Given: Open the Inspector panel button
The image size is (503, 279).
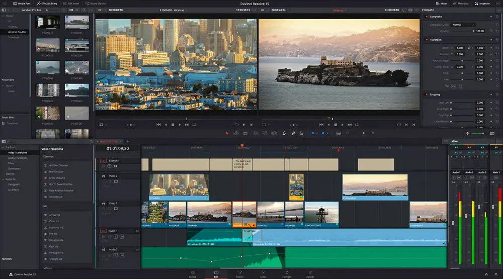Looking at the screenshot, I should click(482, 4).
